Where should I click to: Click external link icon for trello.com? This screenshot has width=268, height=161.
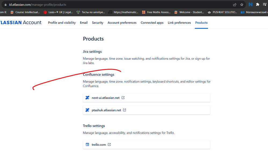click(x=109, y=145)
